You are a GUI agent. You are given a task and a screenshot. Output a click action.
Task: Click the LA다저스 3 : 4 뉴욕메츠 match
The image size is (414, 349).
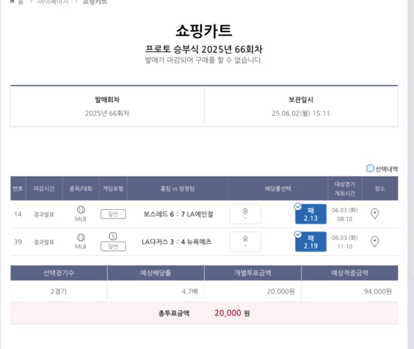176,242
